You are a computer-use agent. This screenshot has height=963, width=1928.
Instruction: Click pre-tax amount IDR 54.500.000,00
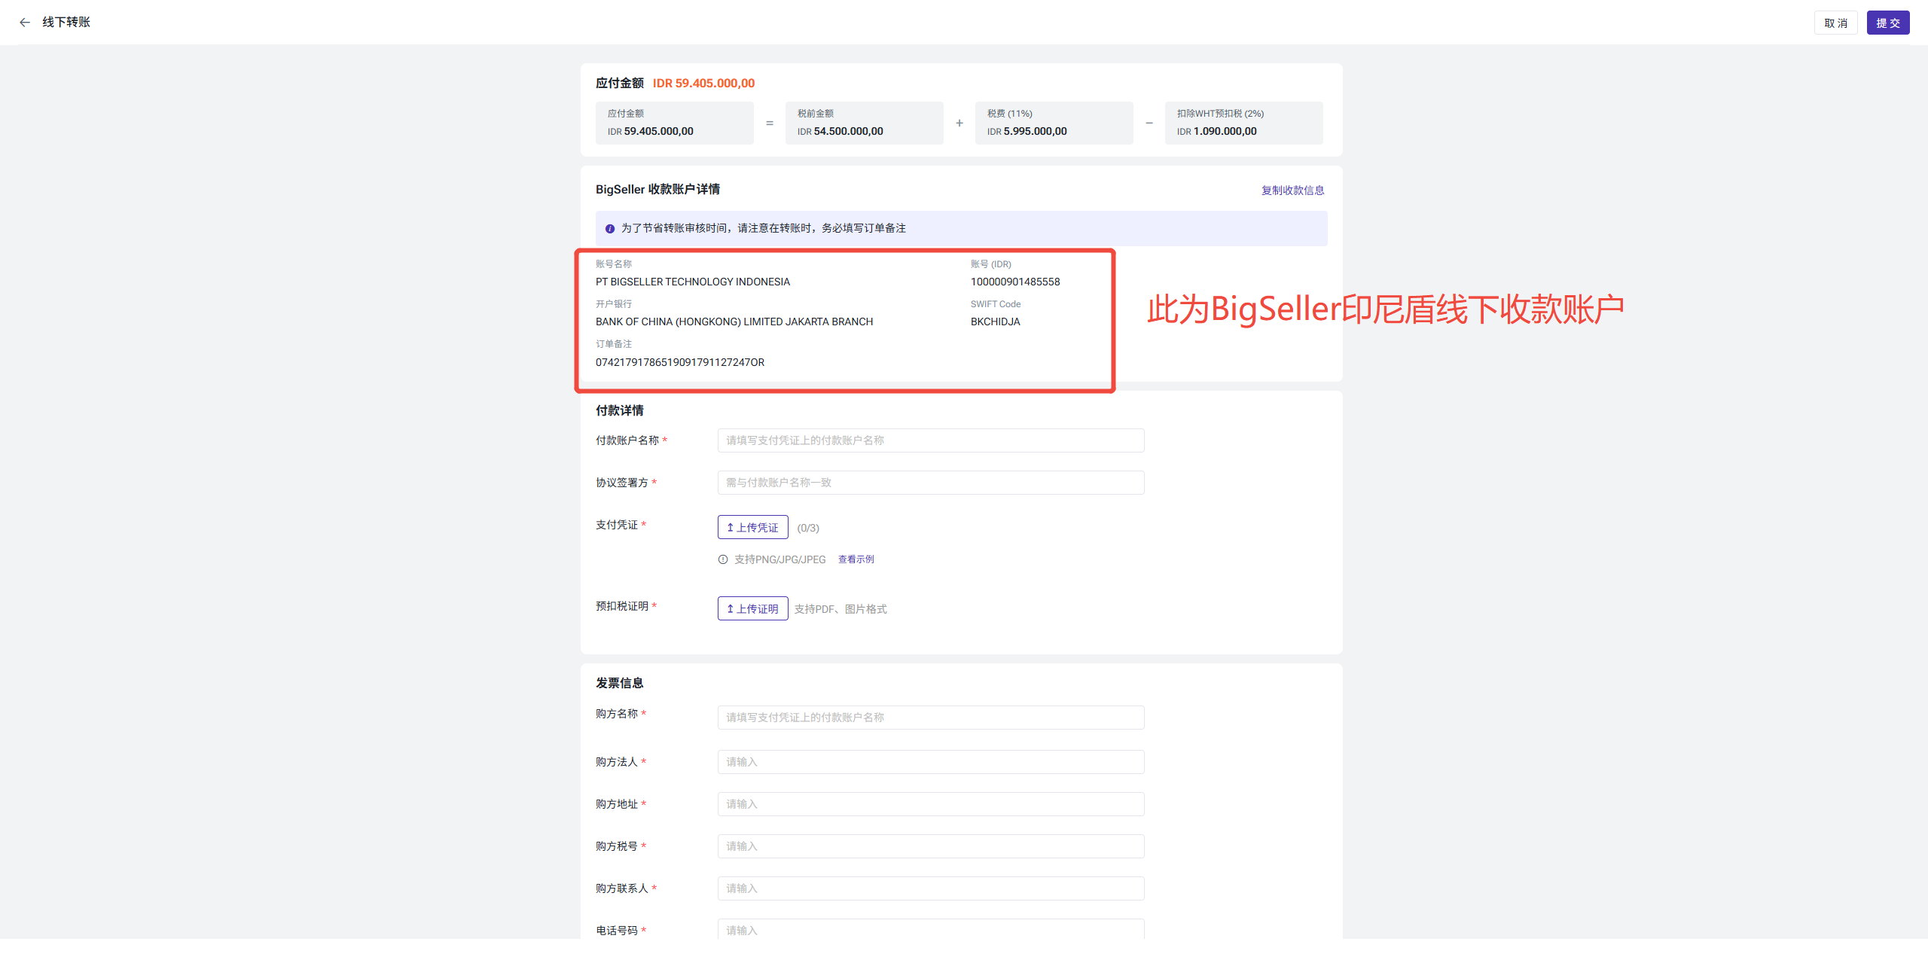pyautogui.click(x=840, y=131)
